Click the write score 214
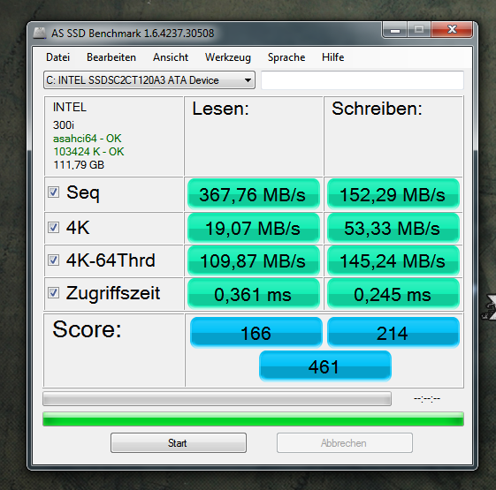The width and height of the screenshot is (496, 490). 393,332
